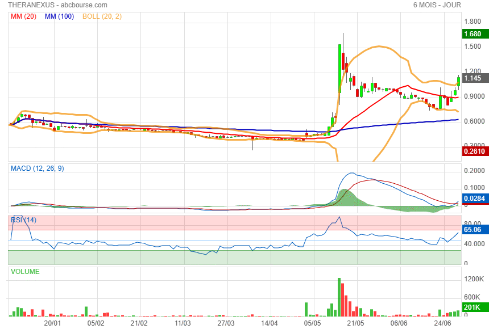Screen dimensions: 489x329
Task: Click the green 201K volume badge
Action: pos(475,307)
